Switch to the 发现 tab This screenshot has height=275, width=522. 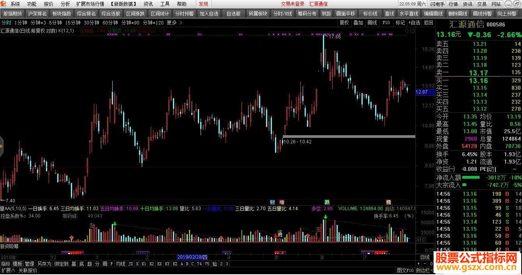pos(203,4)
